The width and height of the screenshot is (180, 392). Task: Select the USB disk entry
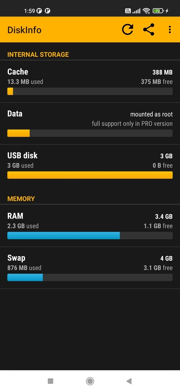pyautogui.click(x=90, y=165)
